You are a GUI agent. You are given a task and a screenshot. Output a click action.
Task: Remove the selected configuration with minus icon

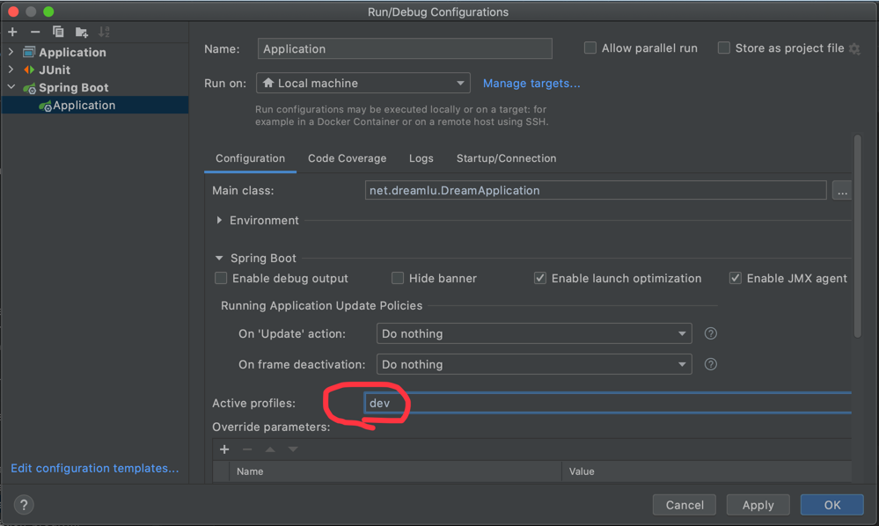tap(35, 32)
